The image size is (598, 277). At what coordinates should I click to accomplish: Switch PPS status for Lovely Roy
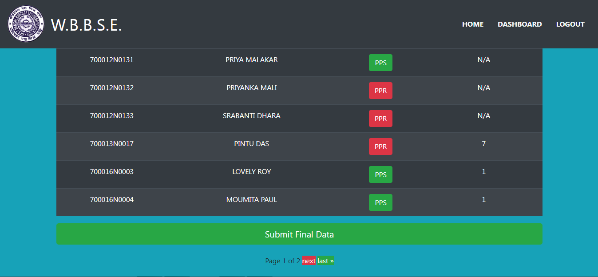tap(380, 174)
